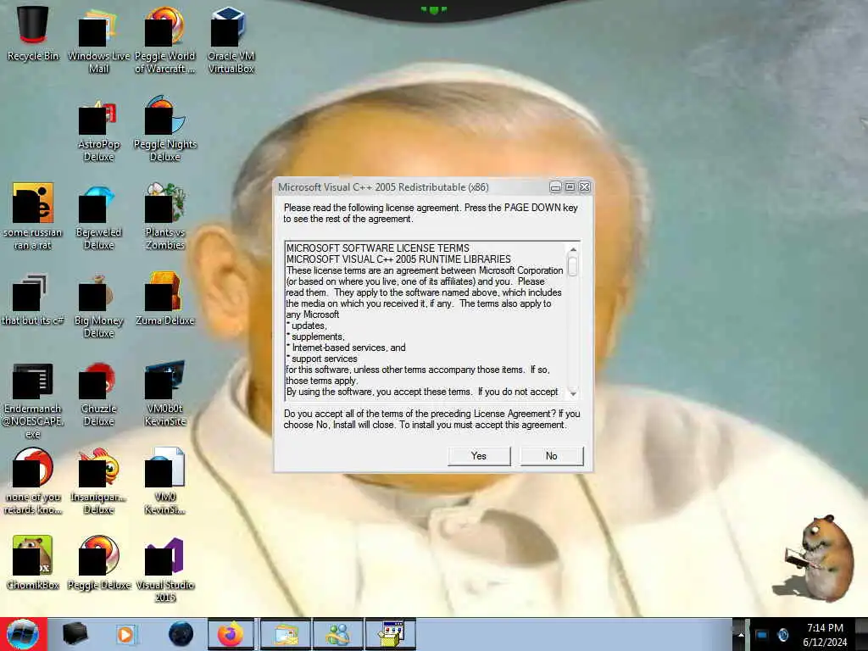Click the dark globe taskbar icon

tap(181, 634)
